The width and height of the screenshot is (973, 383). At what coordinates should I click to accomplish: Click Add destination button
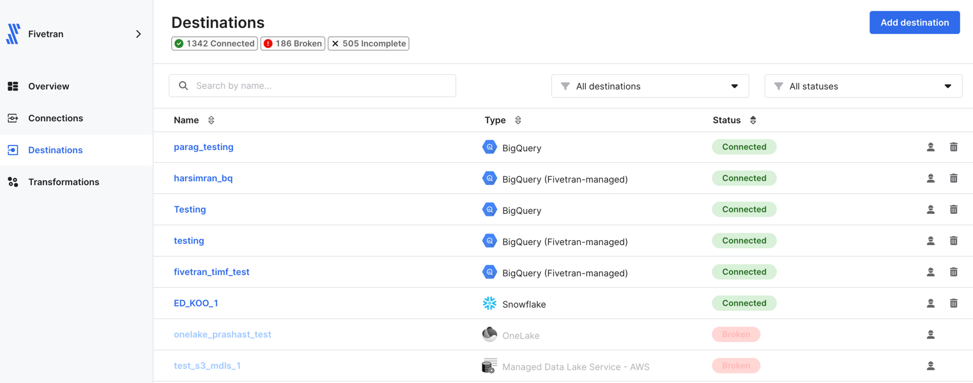[x=914, y=22]
